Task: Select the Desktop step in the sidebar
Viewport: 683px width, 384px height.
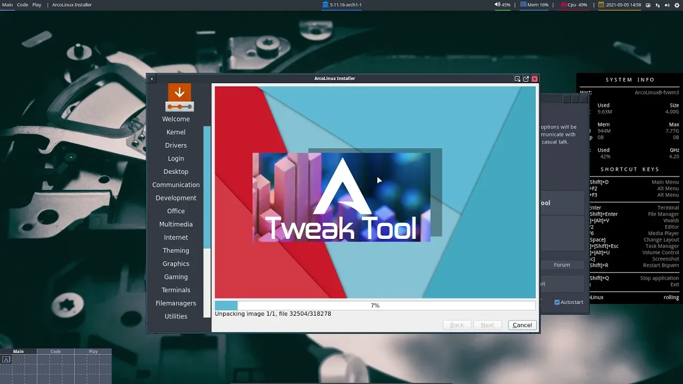Action: (176, 172)
